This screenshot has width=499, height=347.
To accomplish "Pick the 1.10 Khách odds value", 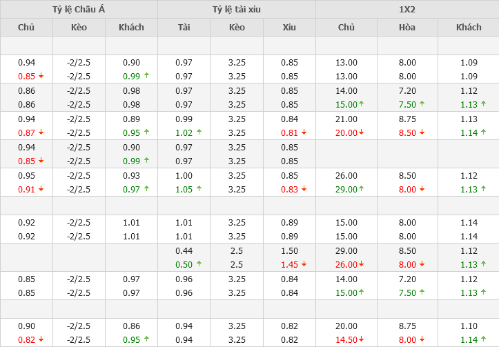I will (x=469, y=326).
